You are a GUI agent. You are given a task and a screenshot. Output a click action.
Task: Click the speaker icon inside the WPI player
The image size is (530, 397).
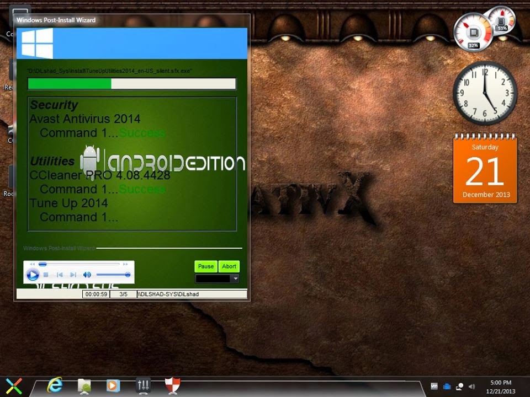pyautogui.click(x=86, y=274)
